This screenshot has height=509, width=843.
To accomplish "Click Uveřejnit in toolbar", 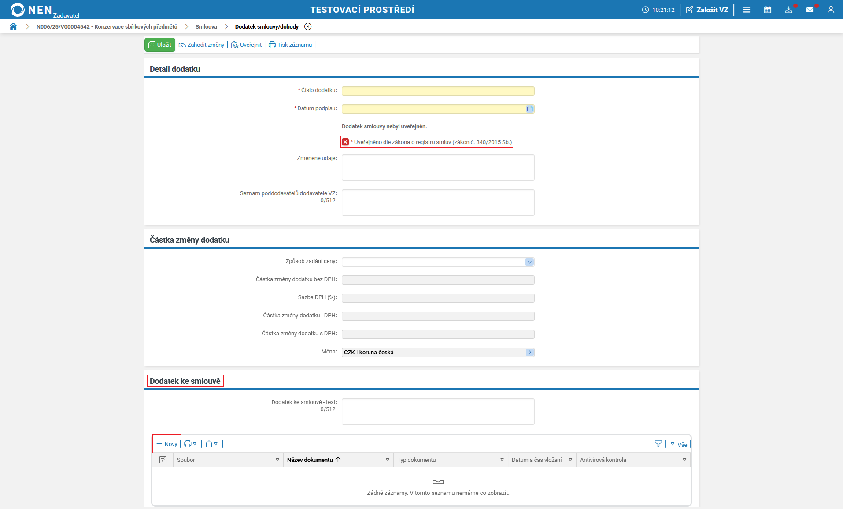I will pos(247,45).
